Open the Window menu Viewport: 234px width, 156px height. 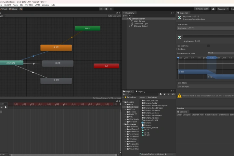coord(45,5)
